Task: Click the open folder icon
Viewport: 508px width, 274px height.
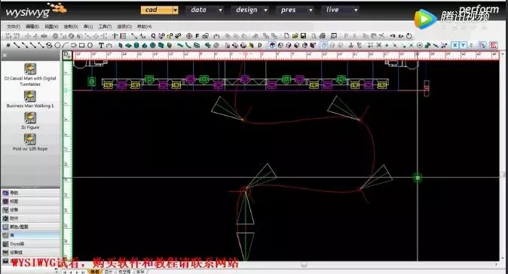Action: [x=295, y=35]
